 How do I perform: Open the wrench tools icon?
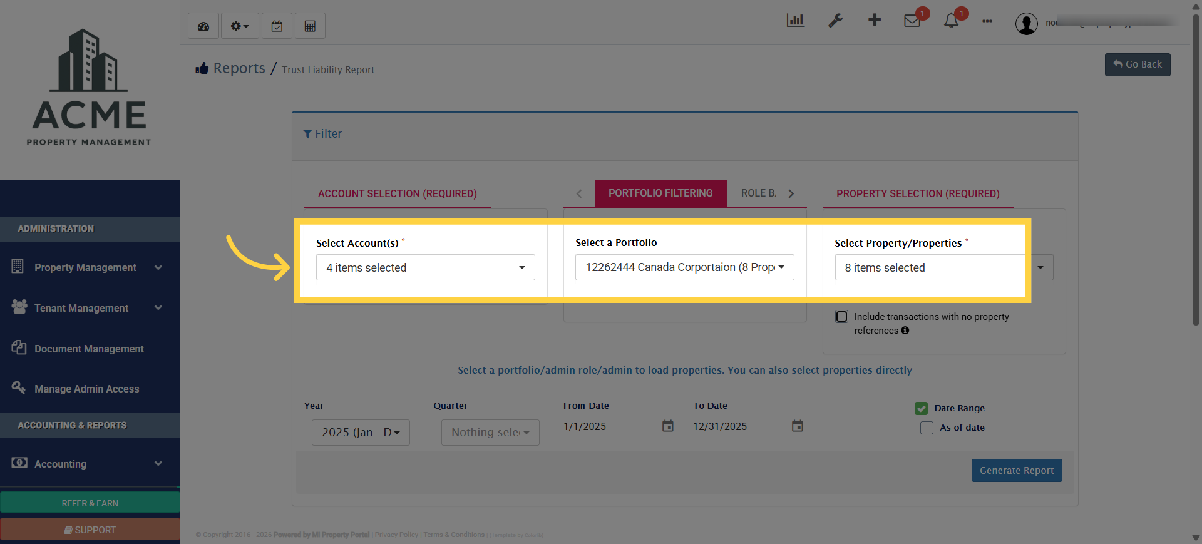pyautogui.click(x=835, y=21)
